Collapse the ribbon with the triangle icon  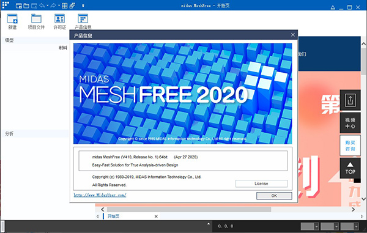[333, 7]
